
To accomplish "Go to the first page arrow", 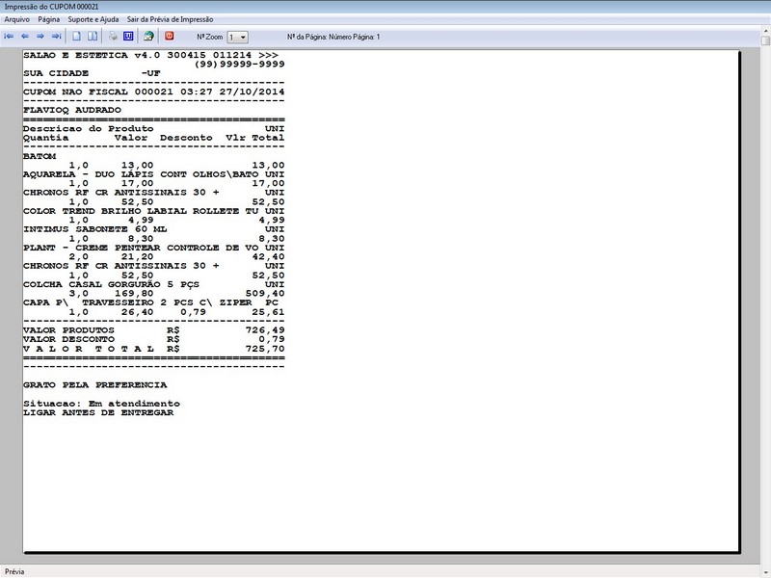I will (x=9, y=37).
